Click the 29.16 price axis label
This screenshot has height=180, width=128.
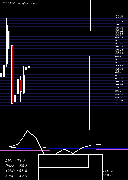pos(119,91)
